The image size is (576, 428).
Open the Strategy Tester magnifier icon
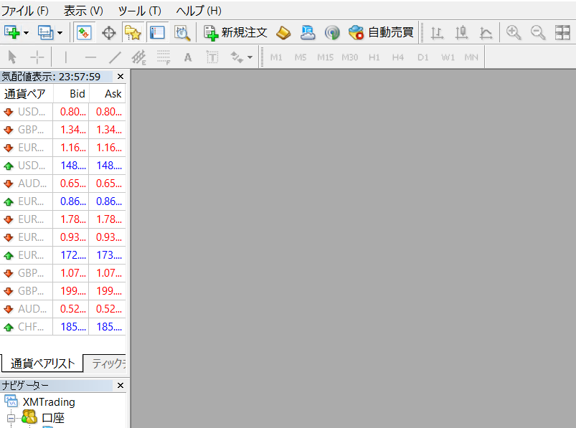182,32
